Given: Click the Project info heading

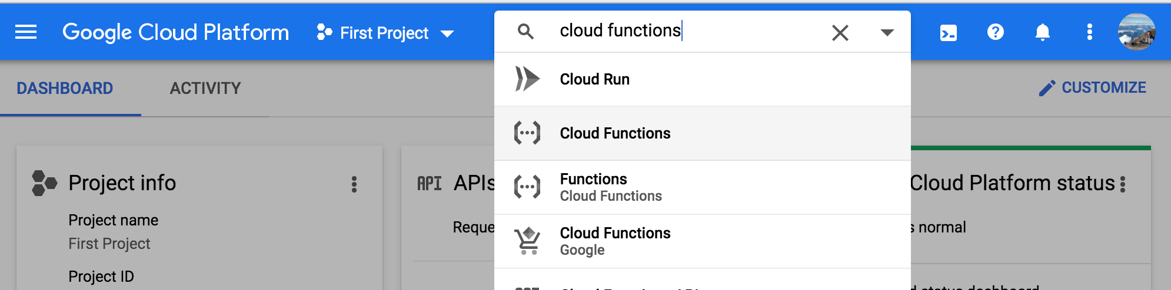Looking at the screenshot, I should (122, 183).
